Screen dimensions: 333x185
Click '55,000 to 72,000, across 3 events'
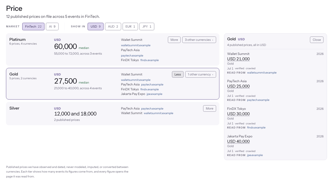coord(78,54)
